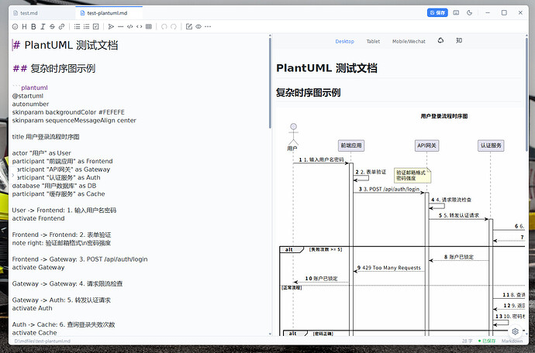This screenshot has width=535, height=353.
Task: Click the first alt frame label in the diagram
Action: click(291, 250)
